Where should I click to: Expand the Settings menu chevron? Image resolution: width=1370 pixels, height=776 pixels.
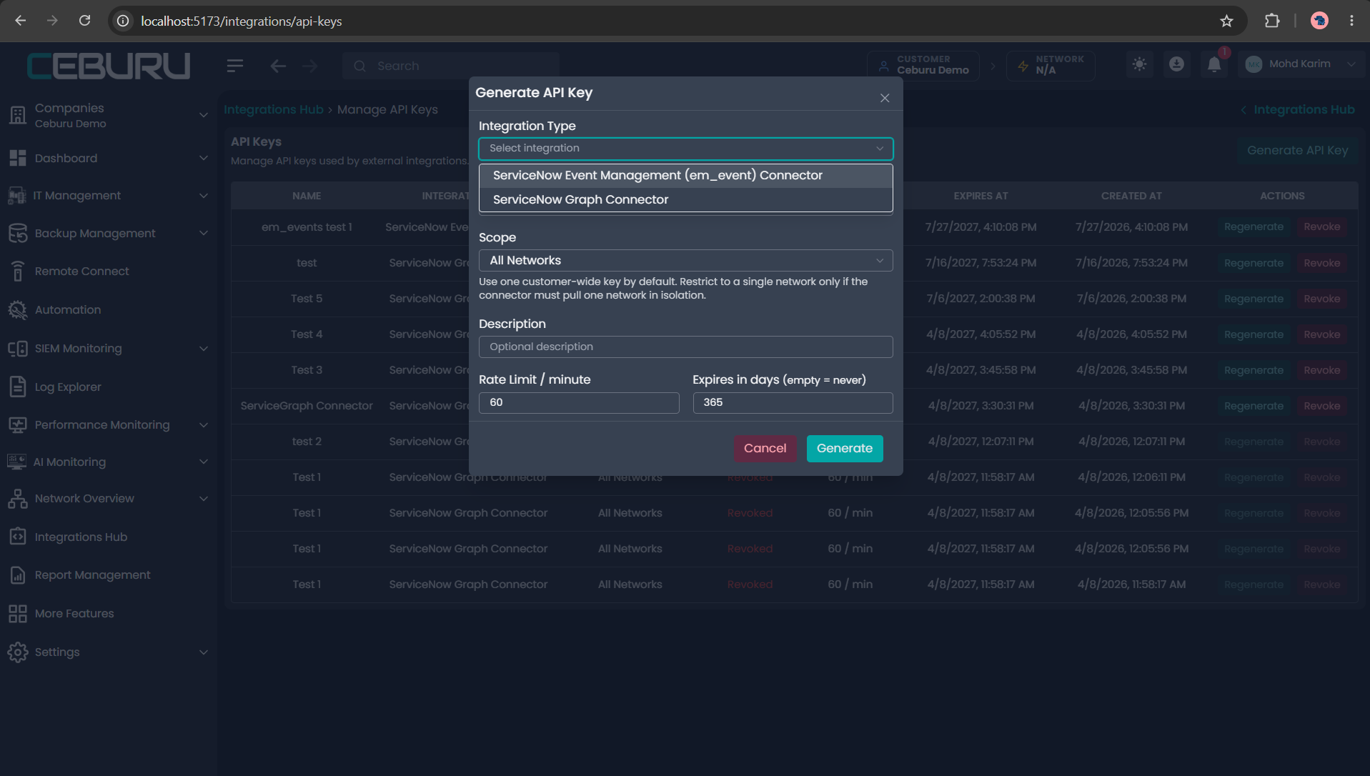pos(204,652)
